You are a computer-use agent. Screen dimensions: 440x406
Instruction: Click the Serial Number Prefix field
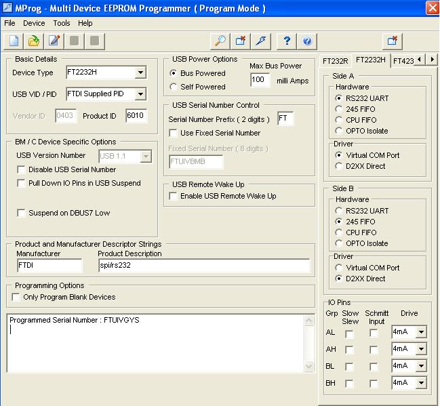(285, 119)
